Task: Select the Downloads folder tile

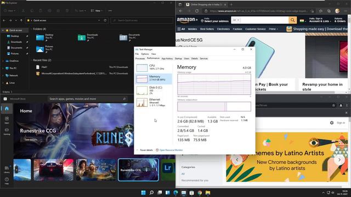Action: pos(88,37)
